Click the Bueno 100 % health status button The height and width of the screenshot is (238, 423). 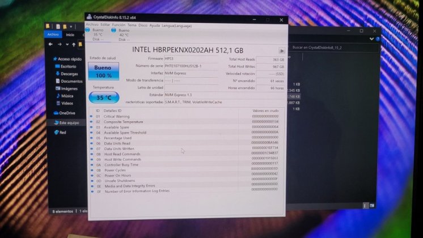103,71
